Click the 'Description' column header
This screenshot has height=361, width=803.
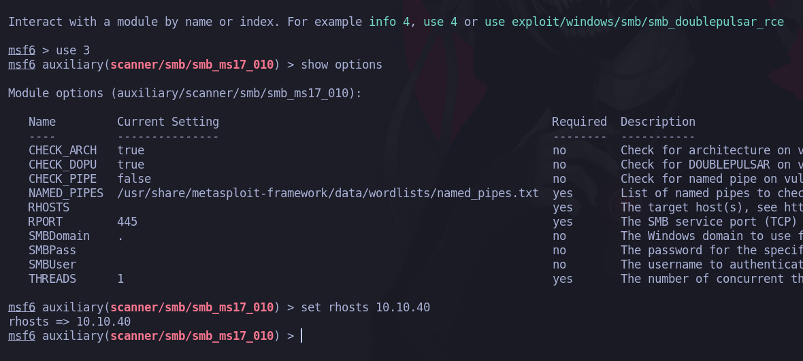click(x=658, y=122)
